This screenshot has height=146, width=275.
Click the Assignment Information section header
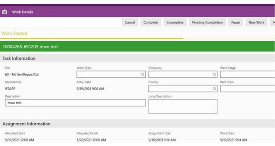(x=137, y=124)
